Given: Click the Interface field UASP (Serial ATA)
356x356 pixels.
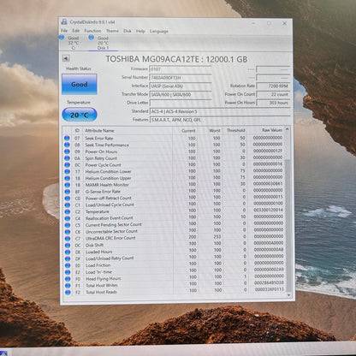Looking at the screenshot, I should [181, 86].
